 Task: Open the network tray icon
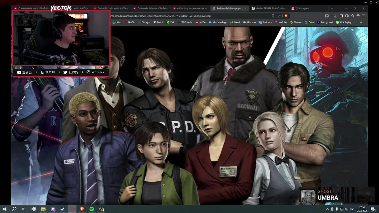[x=342, y=209]
